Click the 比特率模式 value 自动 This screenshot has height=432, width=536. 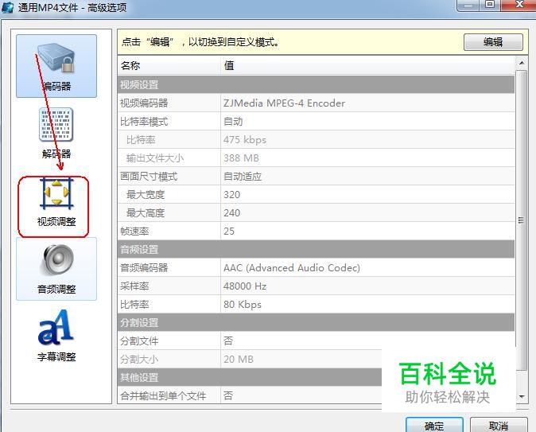[233, 122]
